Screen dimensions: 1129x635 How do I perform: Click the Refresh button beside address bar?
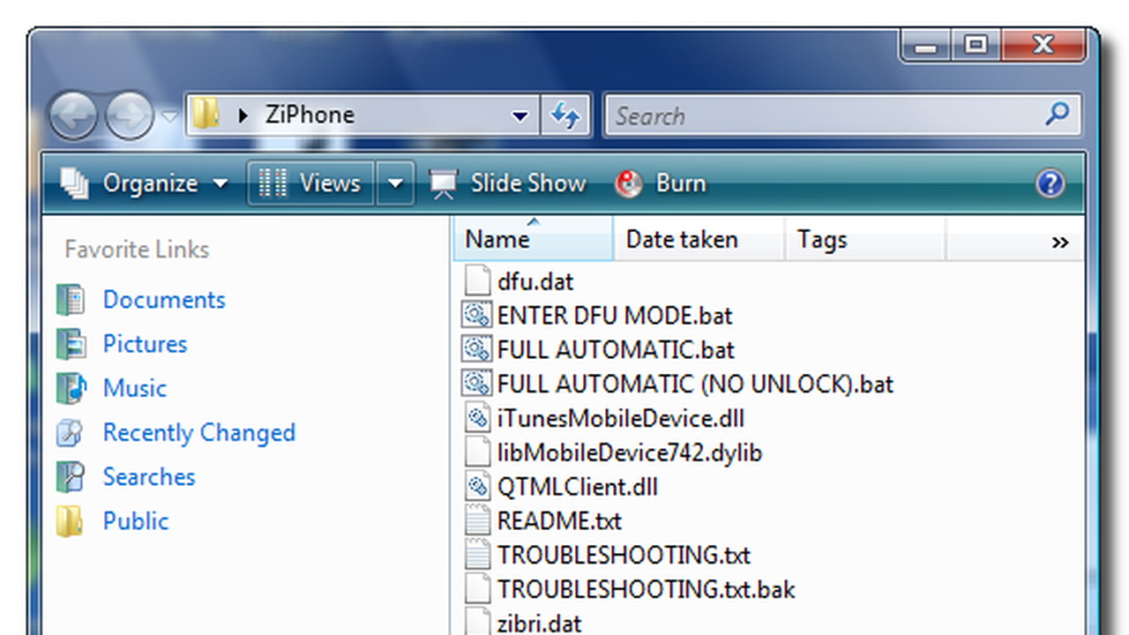point(564,116)
